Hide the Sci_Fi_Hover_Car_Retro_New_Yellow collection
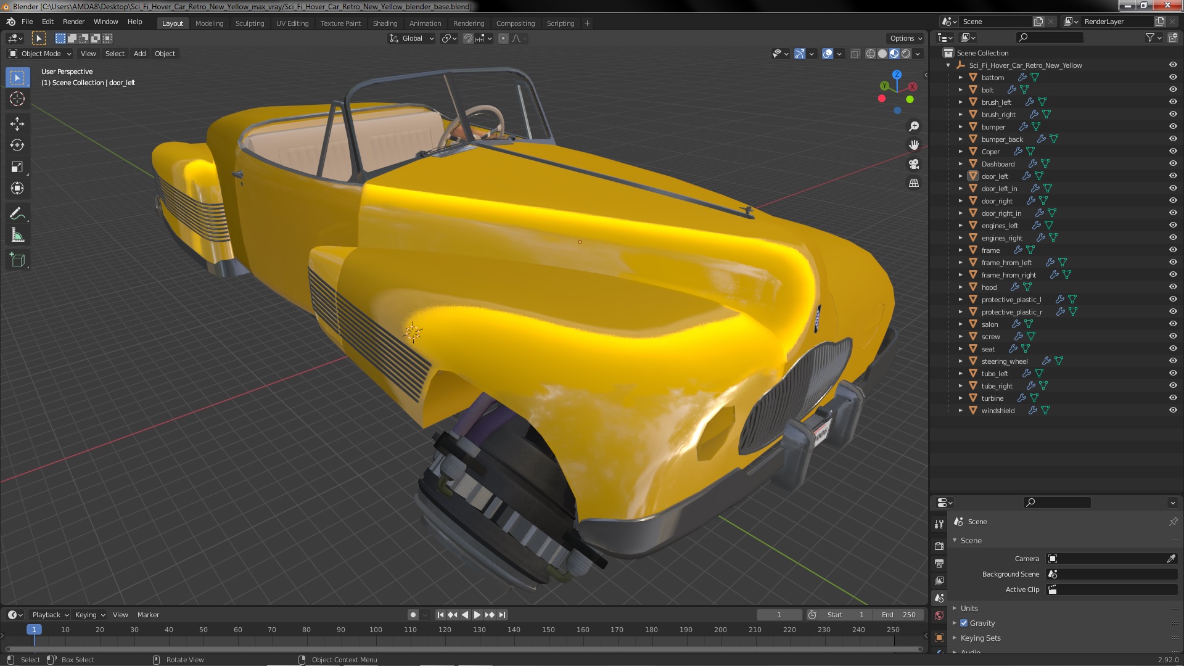 1173,65
